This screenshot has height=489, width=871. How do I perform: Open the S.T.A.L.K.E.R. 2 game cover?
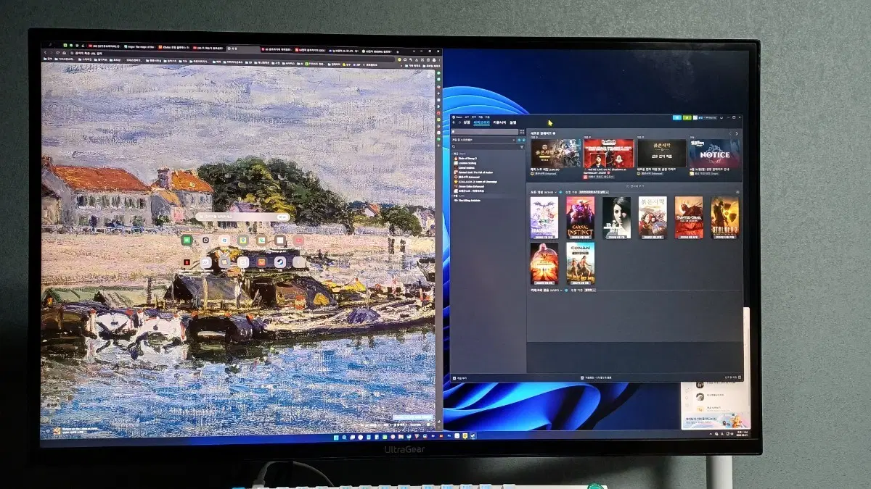click(724, 217)
